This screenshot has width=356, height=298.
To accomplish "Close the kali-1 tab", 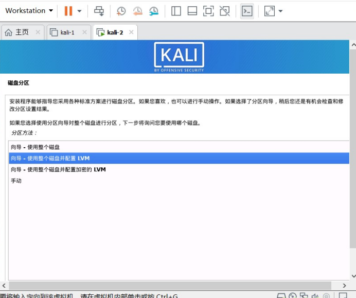I will pyautogui.click(x=84, y=32).
